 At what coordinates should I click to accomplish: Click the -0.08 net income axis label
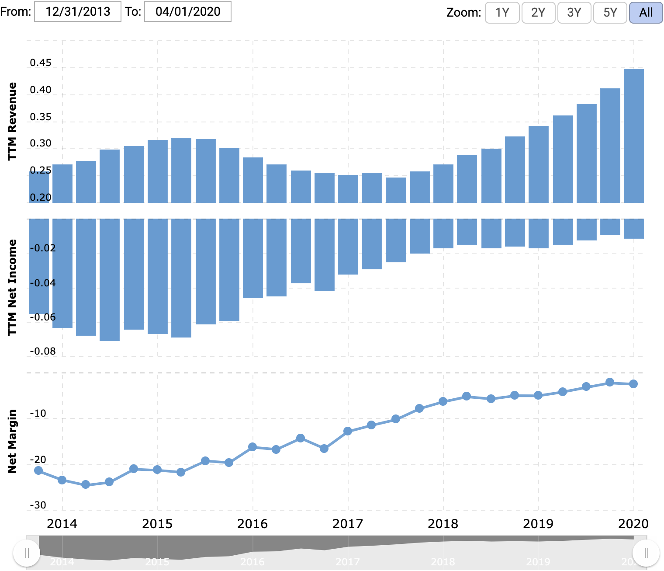[x=42, y=352]
